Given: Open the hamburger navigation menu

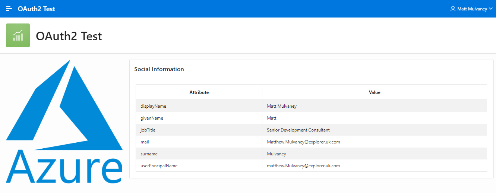Looking at the screenshot, I should point(9,9).
